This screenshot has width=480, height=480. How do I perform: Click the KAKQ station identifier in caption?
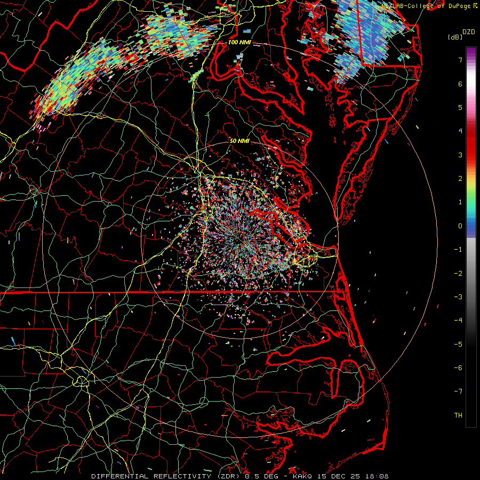(x=302, y=476)
